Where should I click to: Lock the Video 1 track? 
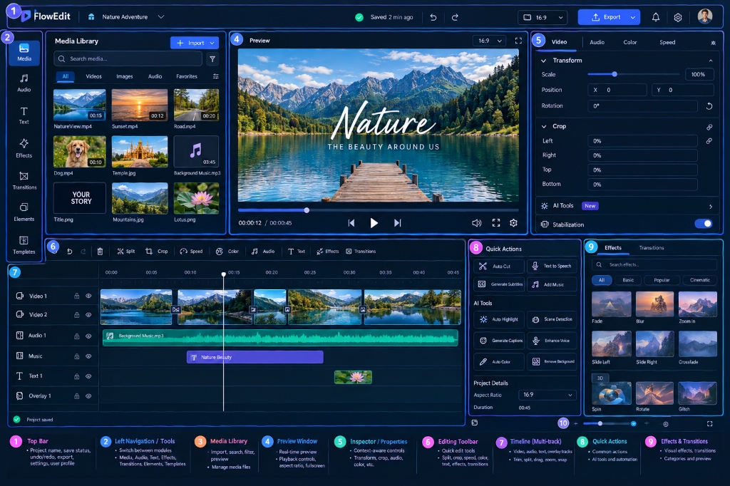tap(76, 296)
